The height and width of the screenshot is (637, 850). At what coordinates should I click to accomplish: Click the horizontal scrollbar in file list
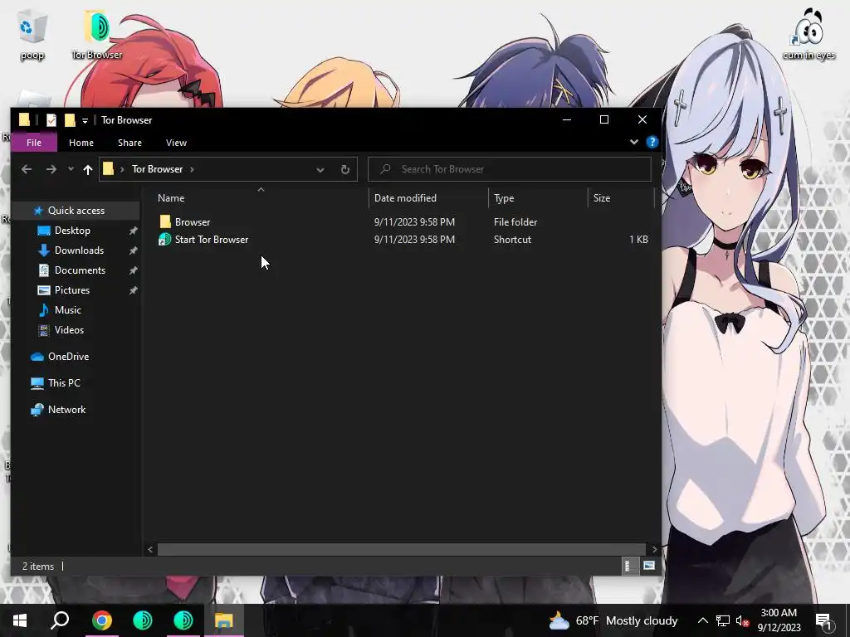click(402, 549)
